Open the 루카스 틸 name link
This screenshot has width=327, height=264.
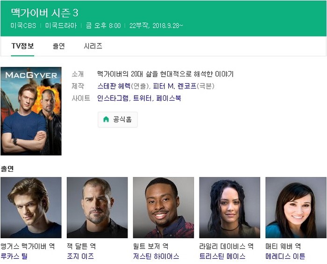pos(14,256)
